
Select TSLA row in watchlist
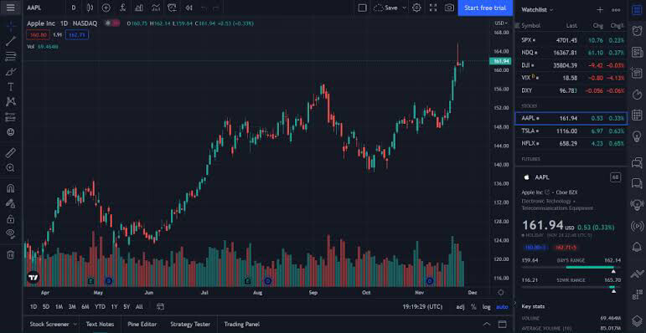pos(571,131)
